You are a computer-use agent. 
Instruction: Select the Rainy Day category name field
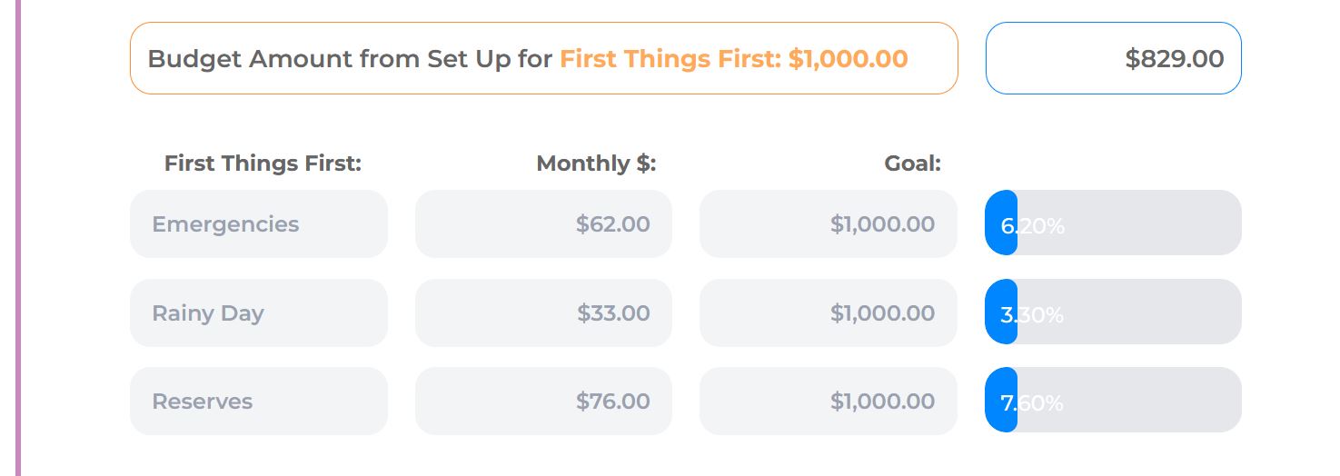pyautogui.click(x=258, y=313)
